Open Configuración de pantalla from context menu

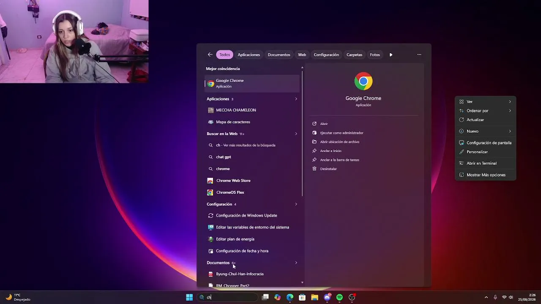(x=485, y=143)
